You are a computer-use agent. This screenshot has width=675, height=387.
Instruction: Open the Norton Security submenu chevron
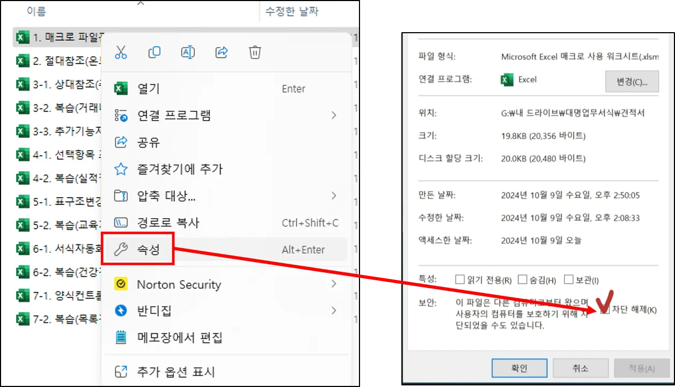tap(335, 285)
